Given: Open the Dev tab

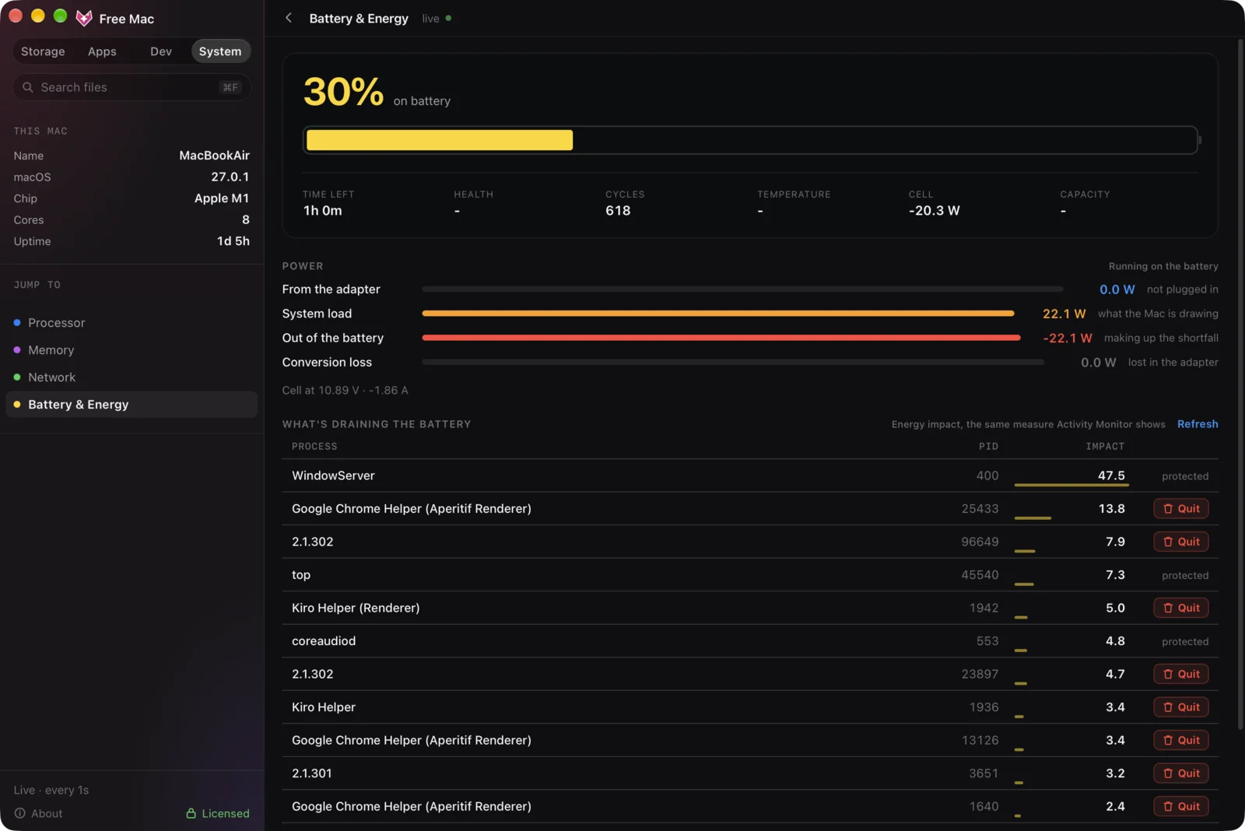Looking at the screenshot, I should pyautogui.click(x=161, y=51).
